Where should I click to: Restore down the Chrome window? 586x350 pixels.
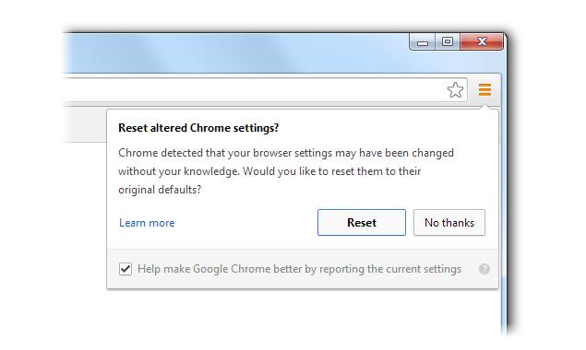click(x=448, y=41)
